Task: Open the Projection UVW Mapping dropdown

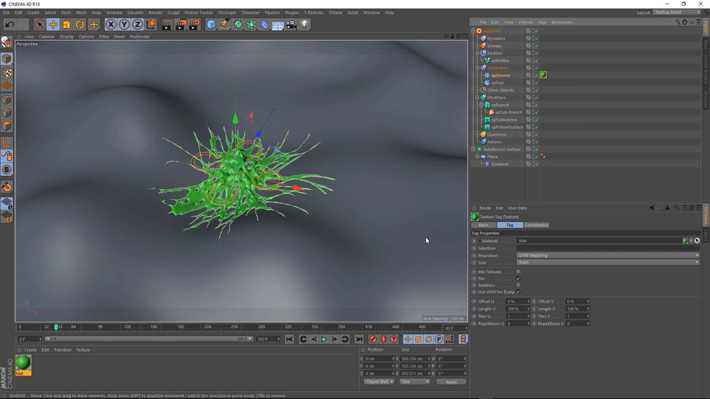Action: click(608, 255)
